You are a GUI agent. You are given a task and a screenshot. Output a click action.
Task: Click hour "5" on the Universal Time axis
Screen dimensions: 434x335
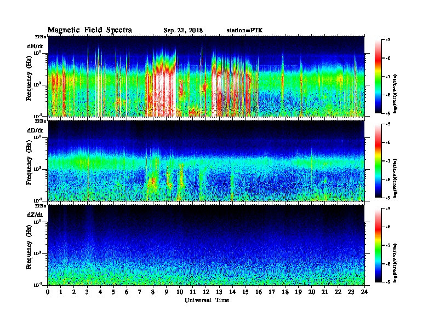point(113,292)
